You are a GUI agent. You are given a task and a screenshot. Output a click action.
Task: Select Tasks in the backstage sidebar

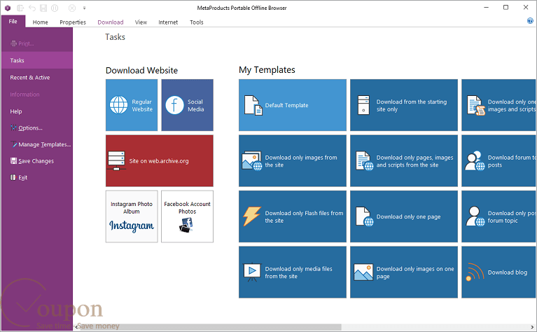point(36,60)
